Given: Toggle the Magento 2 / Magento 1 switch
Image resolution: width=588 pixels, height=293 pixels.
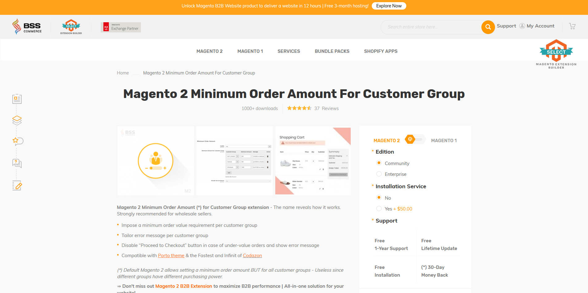Looking at the screenshot, I should [x=415, y=140].
